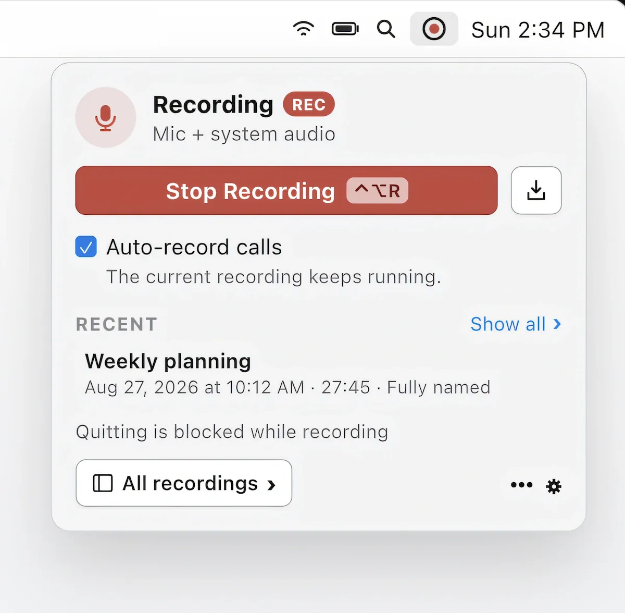Click the battery status icon
The height and width of the screenshot is (613, 625).
(x=345, y=29)
